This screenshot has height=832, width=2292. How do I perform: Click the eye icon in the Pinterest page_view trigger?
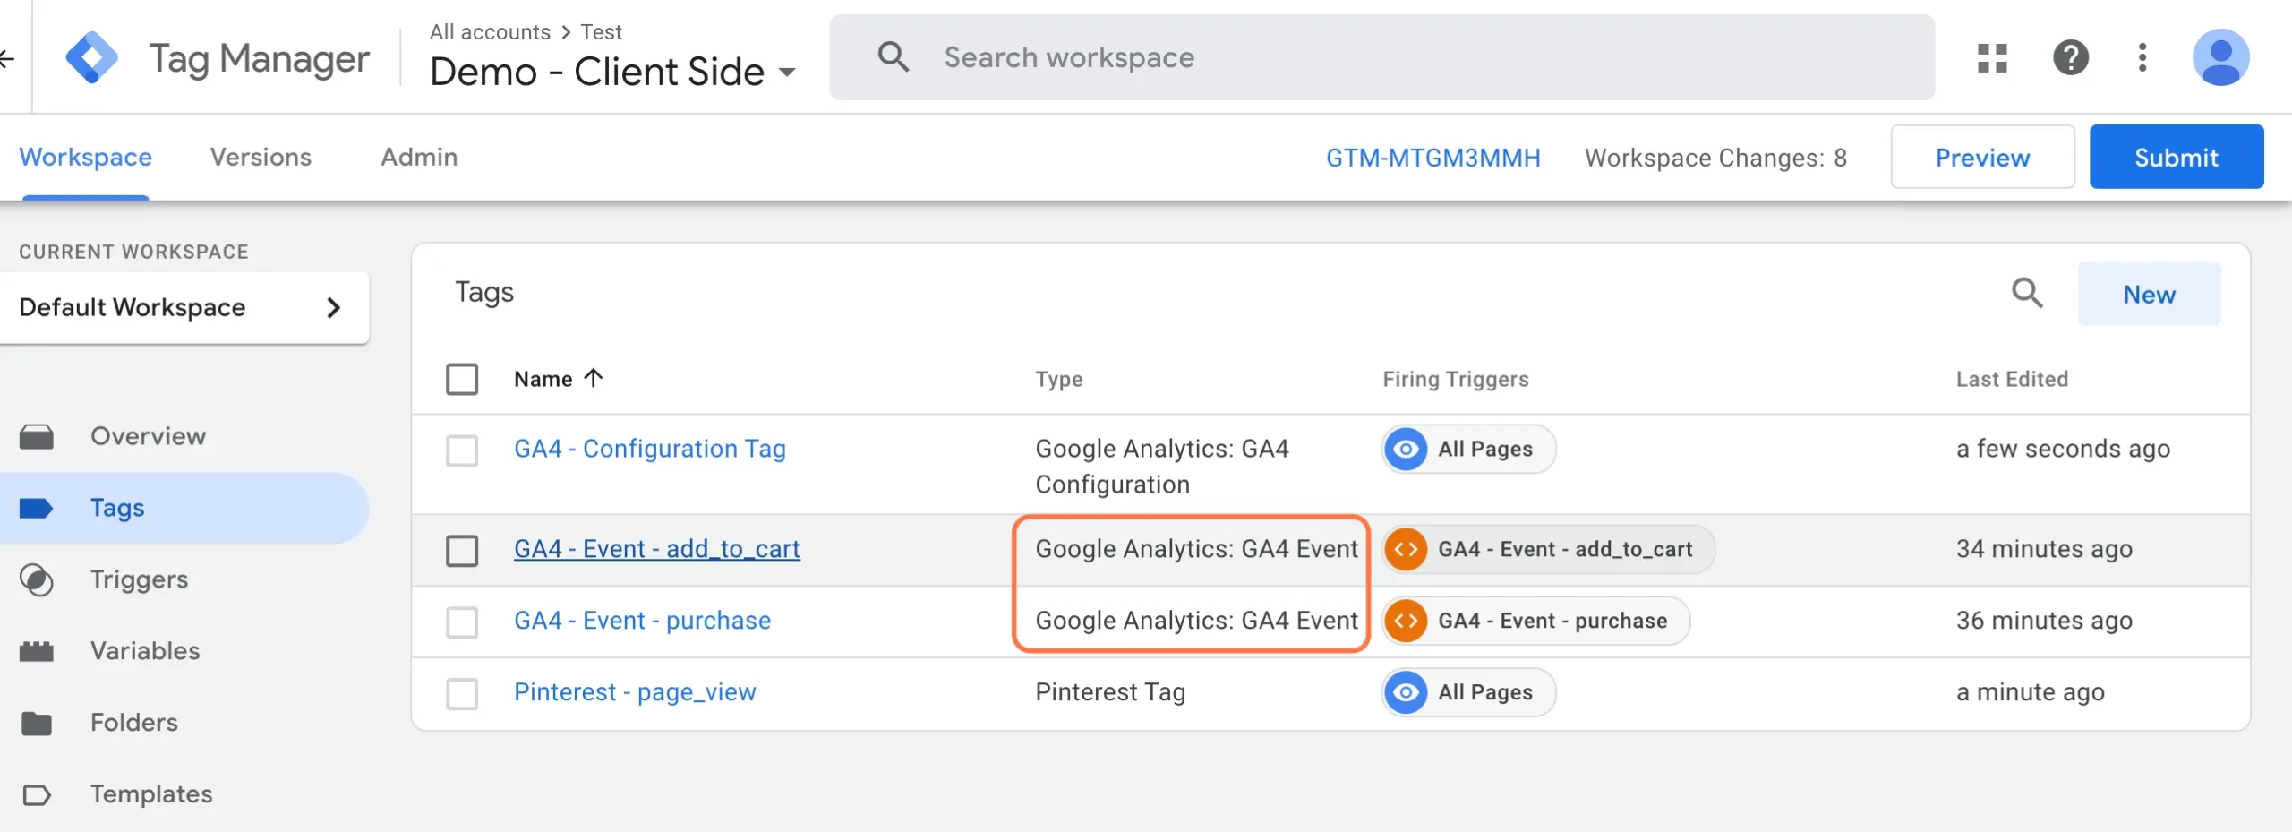tap(1406, 692)
